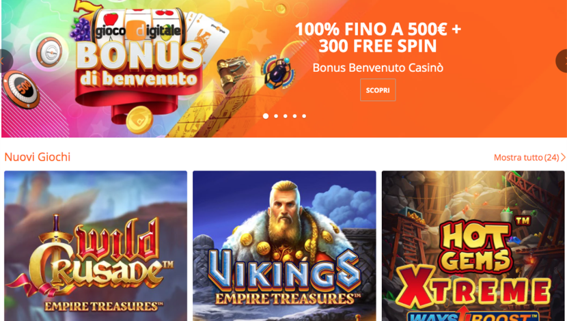Launch Vikings Empire Treasures game tile
Viewport: 567px width, 321px height.
pyautogui.click(x=284, y=246)
